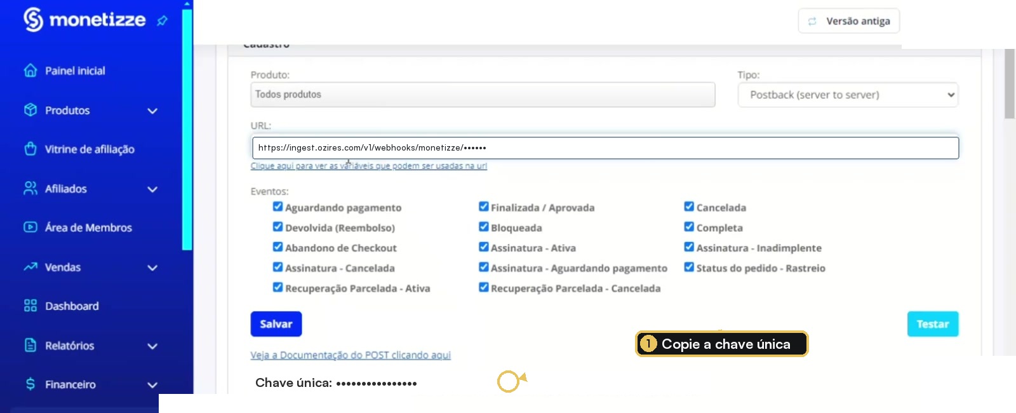
Task: Go to Área de Membros
Action: click(x=88, y=227)
